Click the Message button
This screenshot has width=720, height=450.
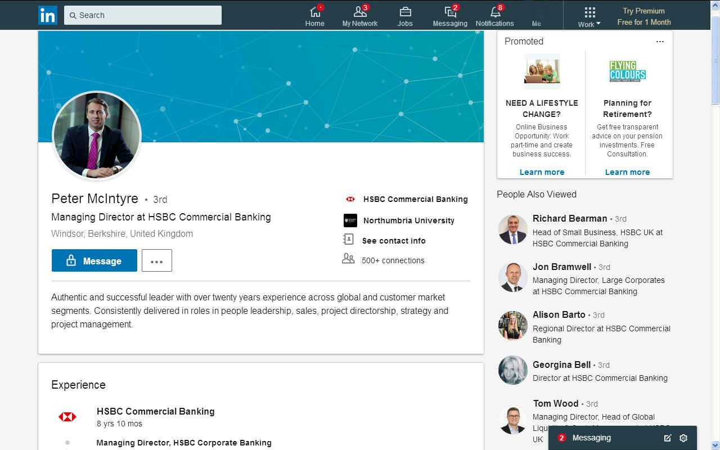point(94,260)
